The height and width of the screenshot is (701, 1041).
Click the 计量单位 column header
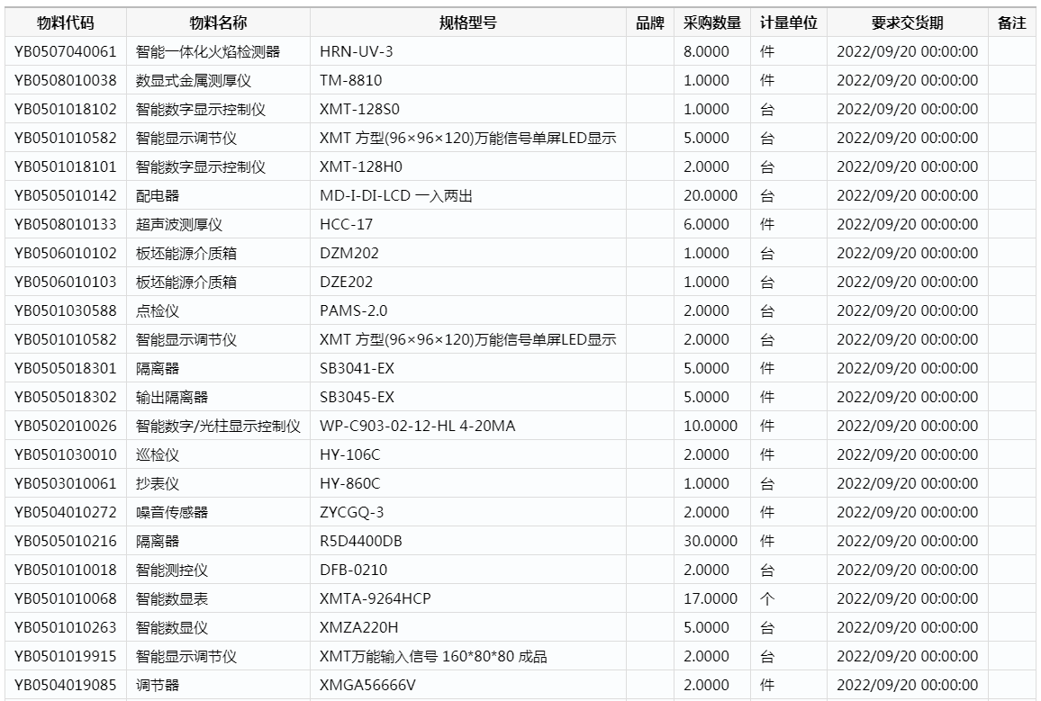pos(789,23)
